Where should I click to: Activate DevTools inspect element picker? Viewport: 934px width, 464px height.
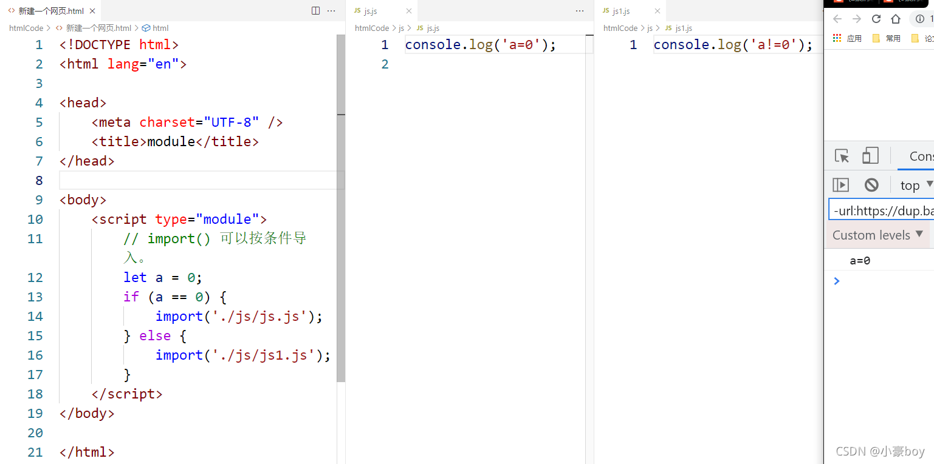pyautogui.click(x=842, y=156)
